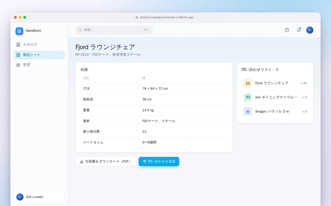Viewport: 331px width, 206px height.
Task: Click the minimum order value 12
Action: tap(144, 132)
